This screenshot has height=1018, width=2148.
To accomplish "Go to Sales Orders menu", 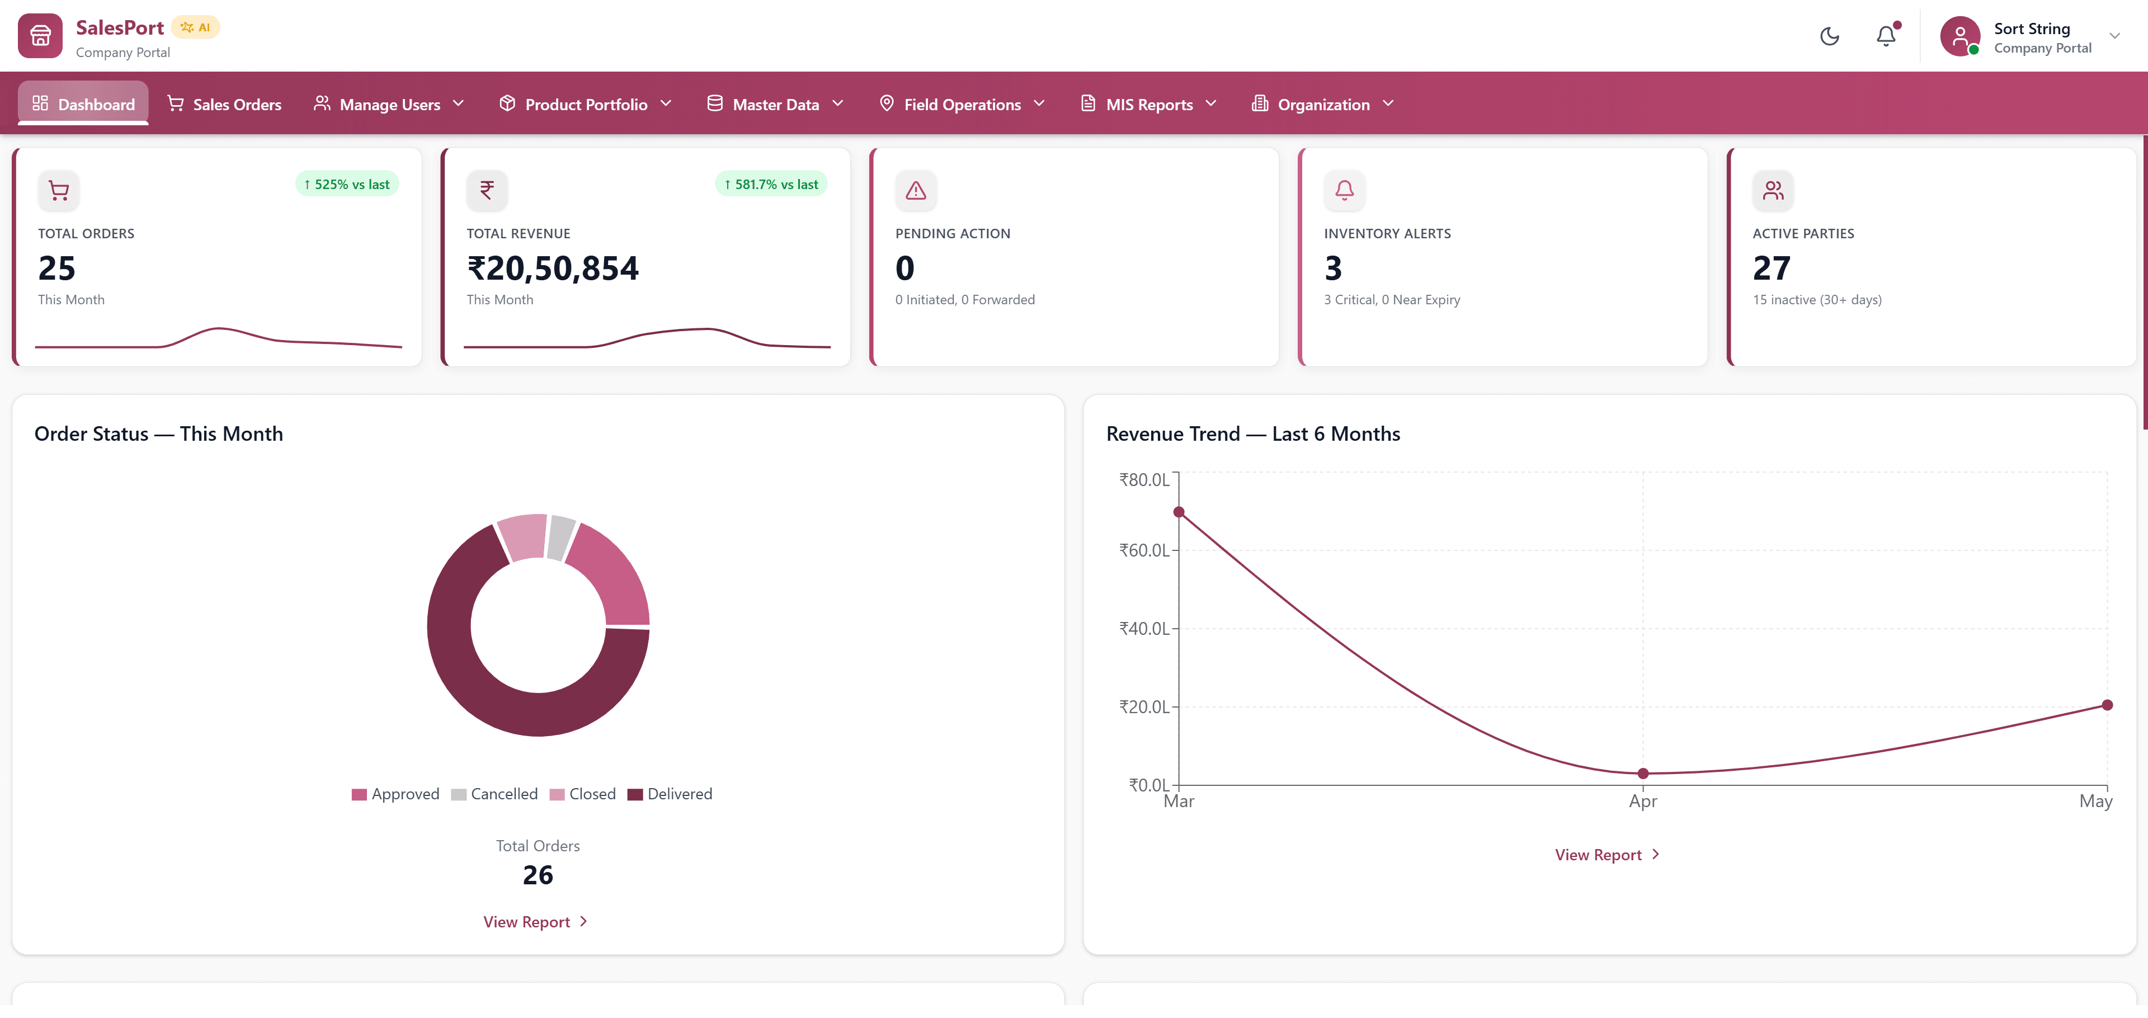I will pos(224,104).
